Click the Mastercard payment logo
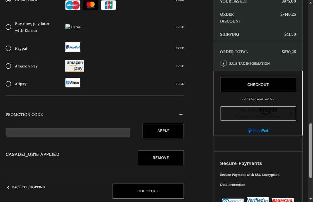The height and width of the screenshot is (202, 313). (91, 5)
